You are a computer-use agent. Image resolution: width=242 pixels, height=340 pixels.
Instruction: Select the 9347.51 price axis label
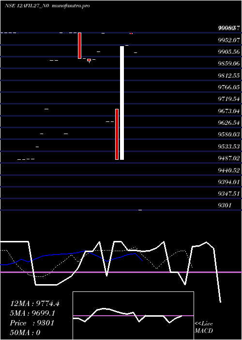[229, 194]
